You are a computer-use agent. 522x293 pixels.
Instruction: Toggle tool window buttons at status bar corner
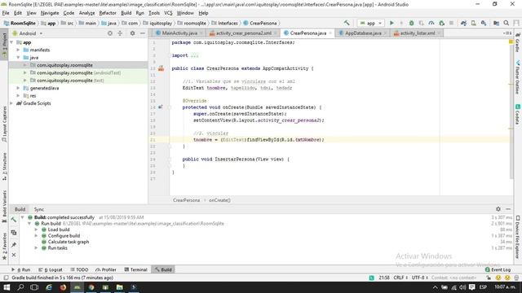tap(6, 278)
